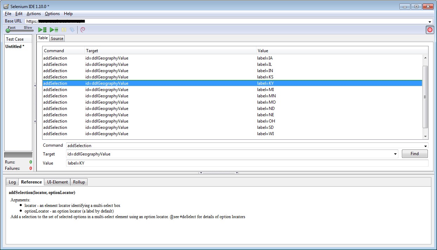Click the Selenium IDE title bar icon
The height and width of the screenshot is (250, 437).
point(6,7)
